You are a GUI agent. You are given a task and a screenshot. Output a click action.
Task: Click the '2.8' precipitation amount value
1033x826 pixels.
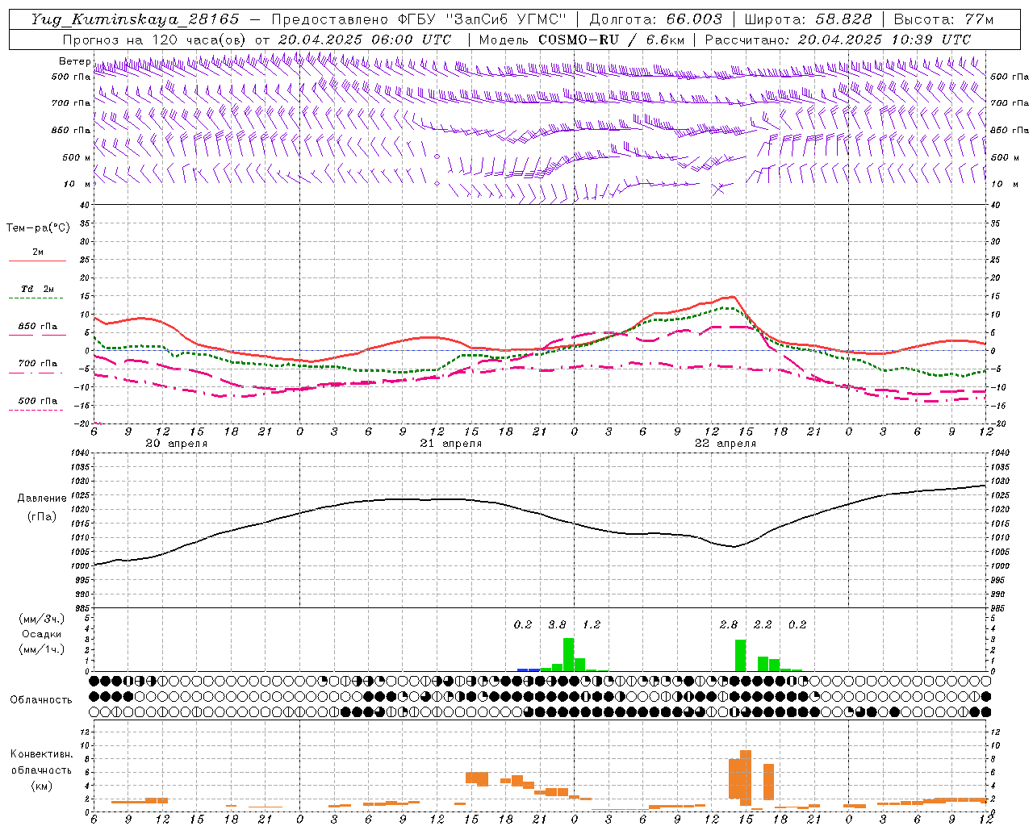tap(729, 624)
